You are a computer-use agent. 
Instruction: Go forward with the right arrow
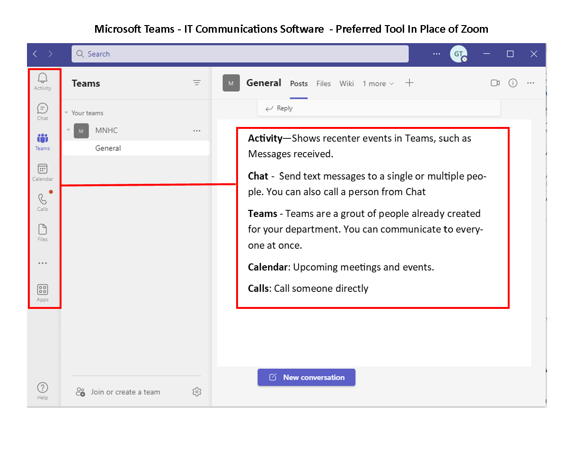51,54
